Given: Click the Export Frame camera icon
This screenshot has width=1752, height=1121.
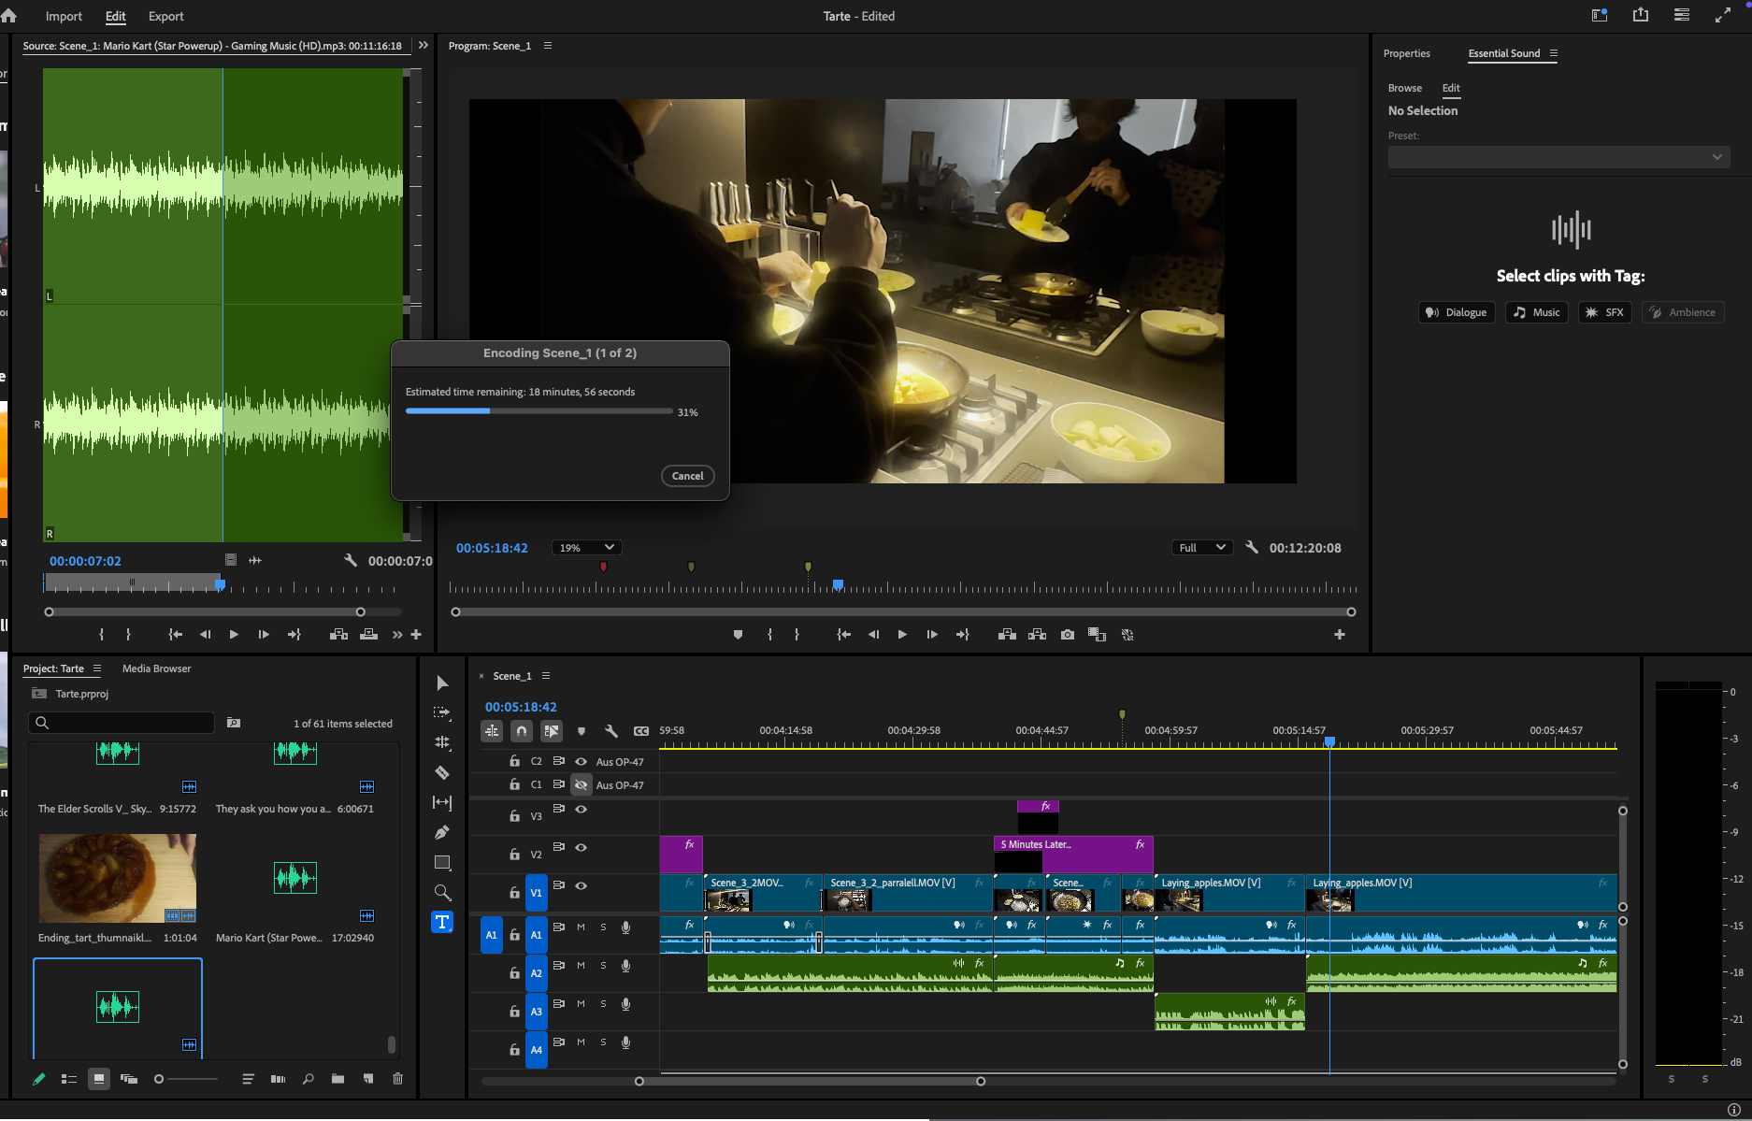Looking at the screenshot, I should (x=1068, y=635).
